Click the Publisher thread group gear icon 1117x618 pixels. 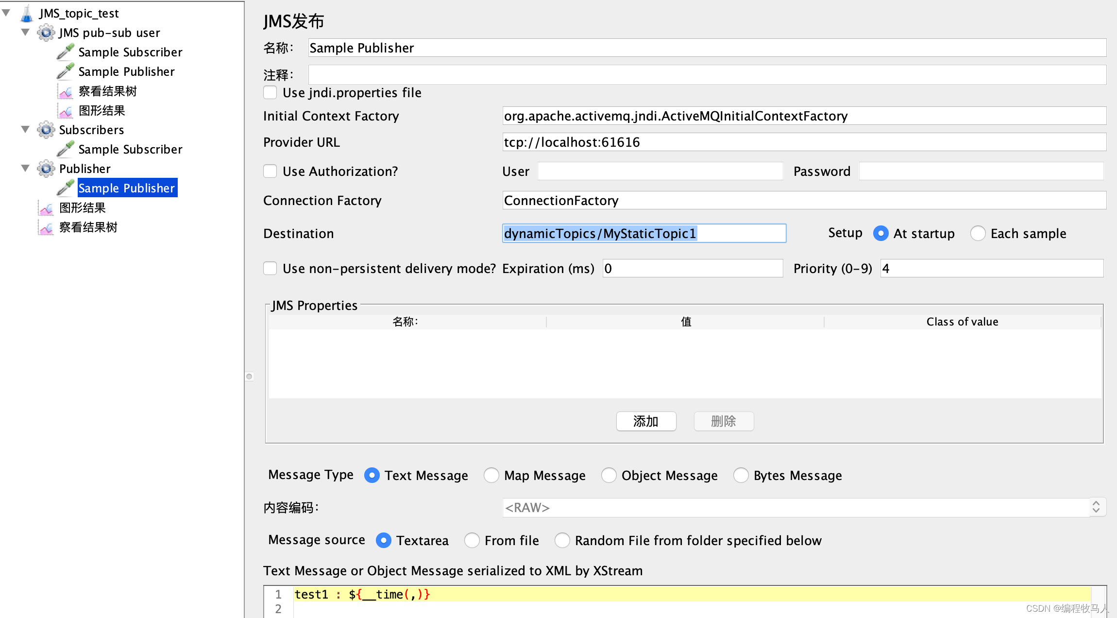click(x=46, y=169)
